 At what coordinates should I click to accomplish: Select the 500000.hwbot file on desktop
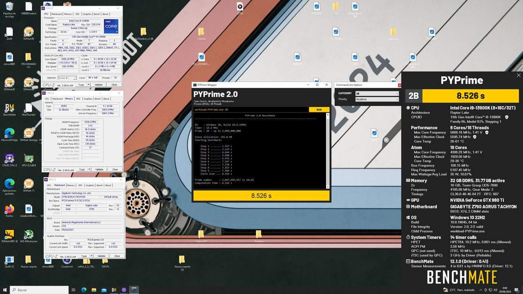tap(28, 9)
